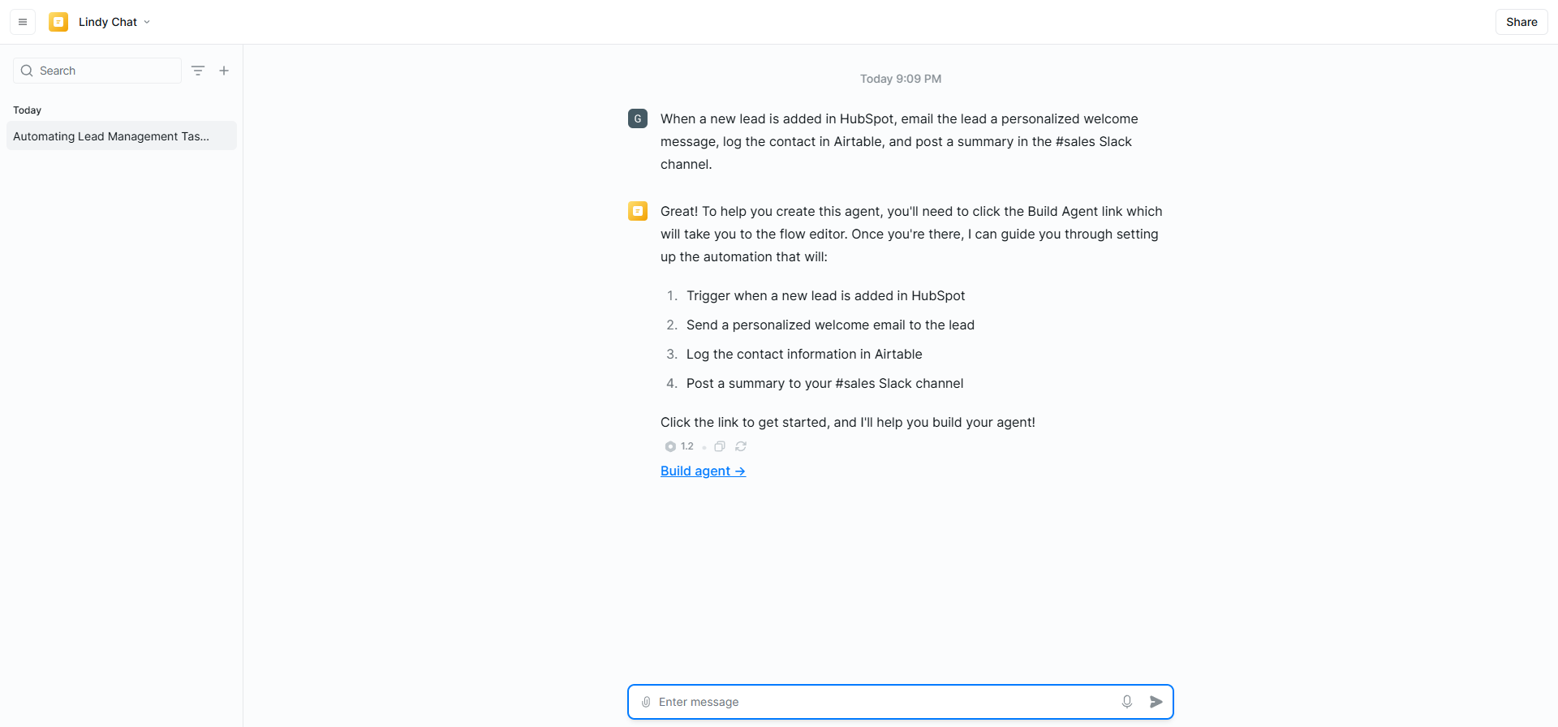Click the Today section header in sidebar

tap(28, 110)
